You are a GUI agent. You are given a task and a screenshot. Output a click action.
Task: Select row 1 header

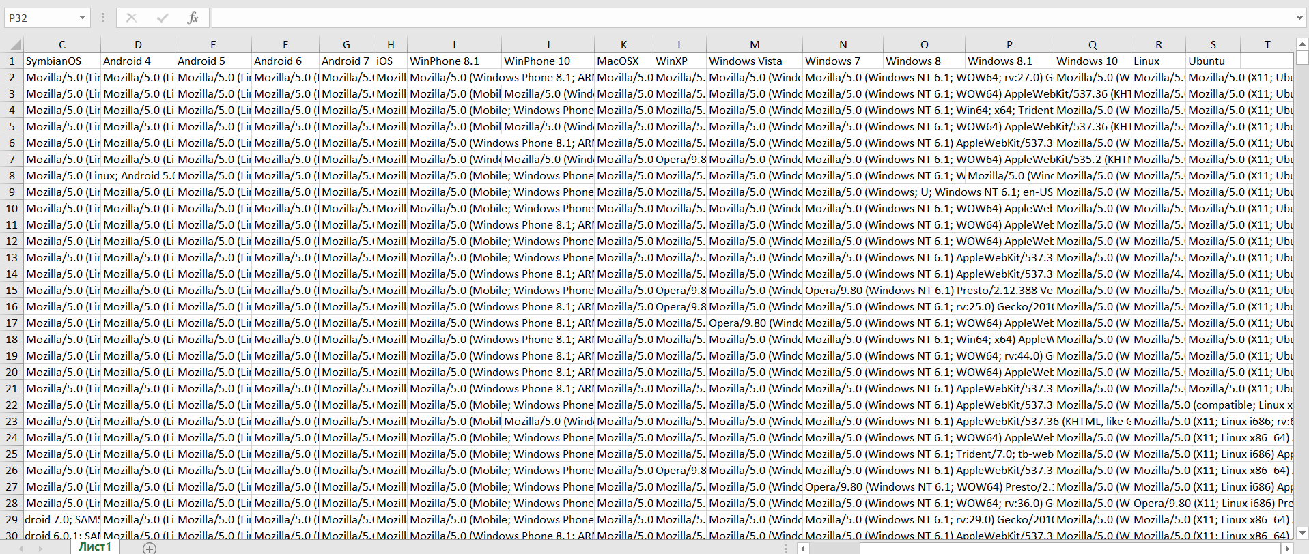point(12,61)
